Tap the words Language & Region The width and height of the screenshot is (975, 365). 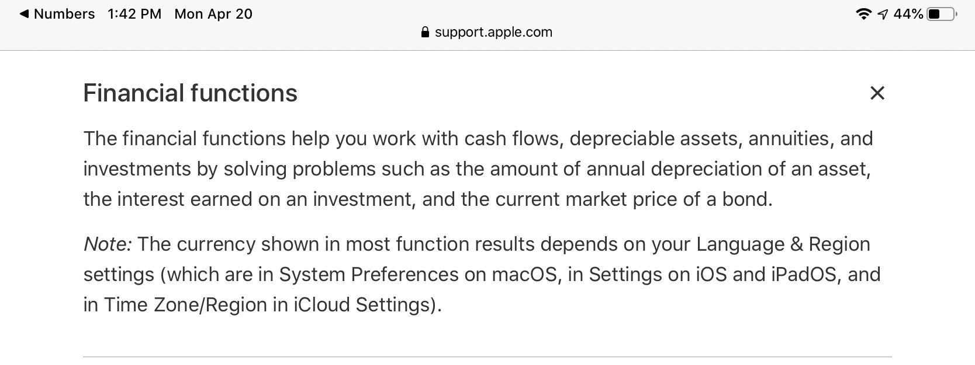click(x=783, y=244)
